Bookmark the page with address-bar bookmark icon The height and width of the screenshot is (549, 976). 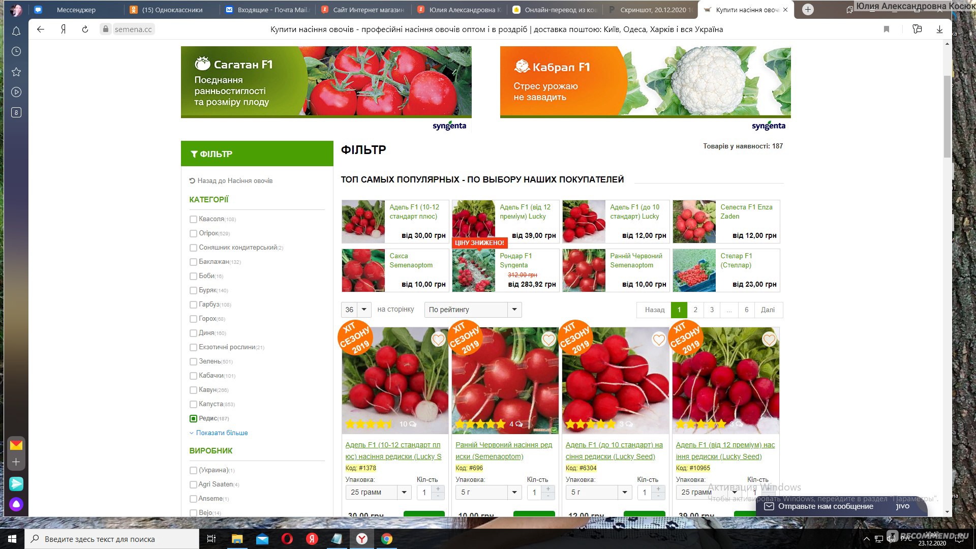887,29
